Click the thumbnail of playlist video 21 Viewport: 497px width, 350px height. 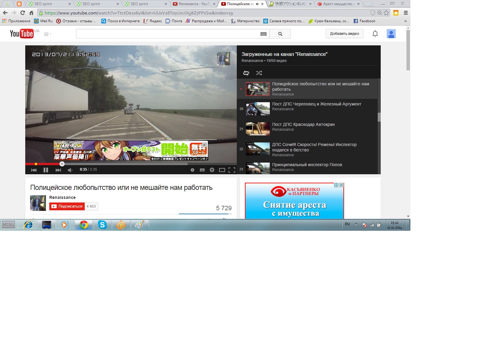tap(258, 129)
